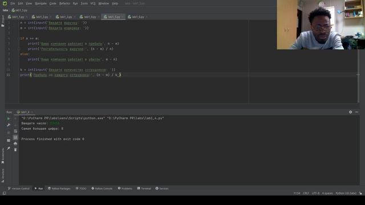Click the restore layout icon in Run panel
The width and height of the screenshot is (365, 205).
9,141
